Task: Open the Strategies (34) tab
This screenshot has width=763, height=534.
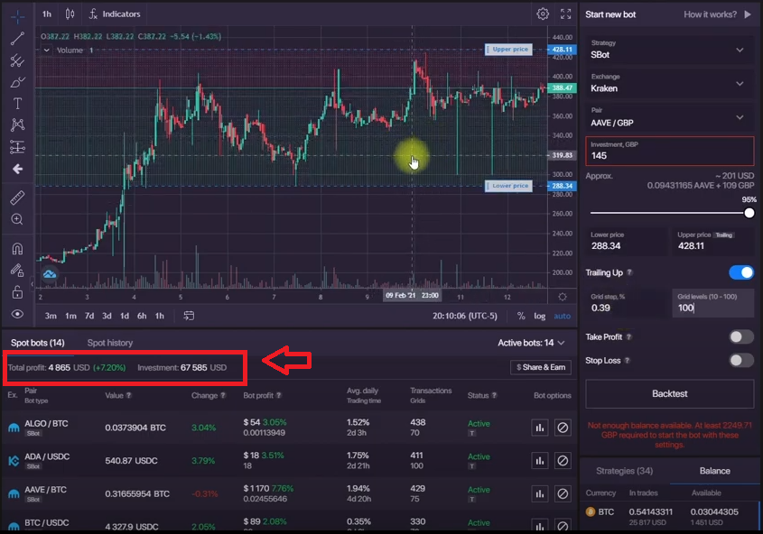Action: 625,471
